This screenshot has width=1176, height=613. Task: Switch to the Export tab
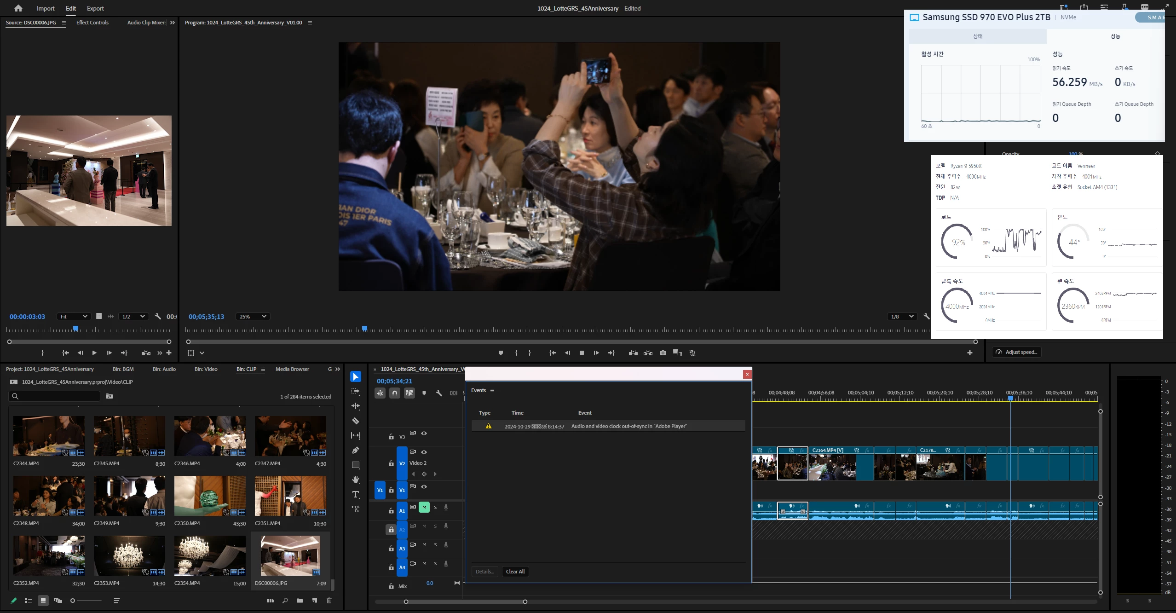coord(95,8)
